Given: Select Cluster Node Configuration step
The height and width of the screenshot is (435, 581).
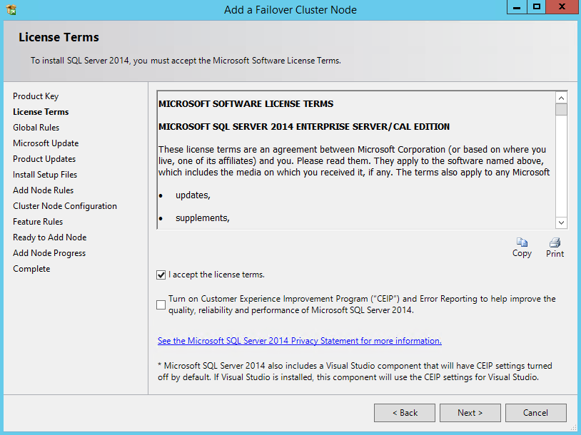Looking at the screenshot, I should [x=65, y=206].
